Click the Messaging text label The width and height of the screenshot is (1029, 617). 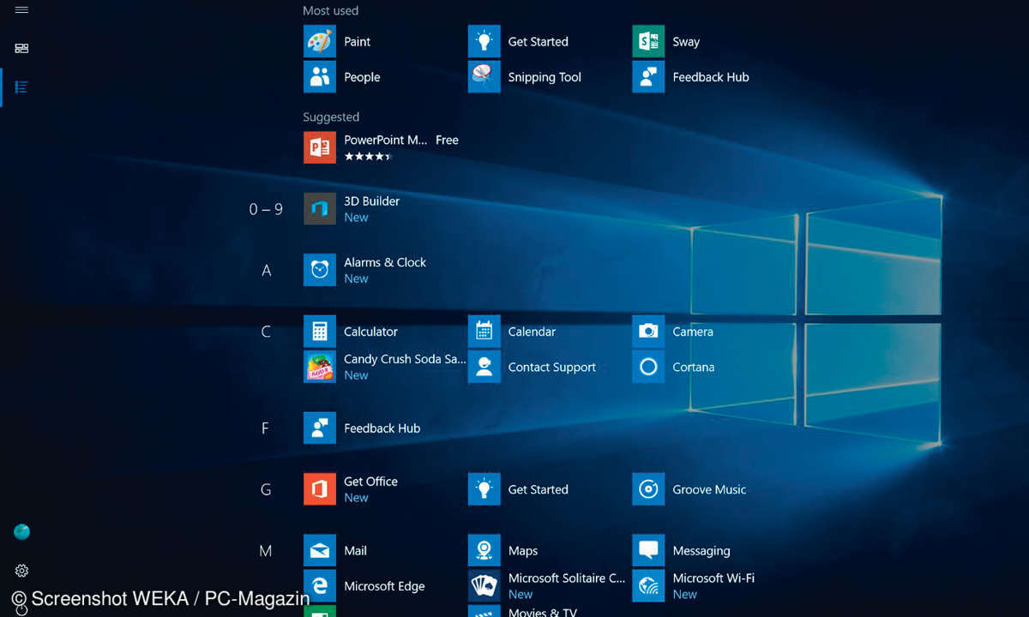[x=701, y=551]
